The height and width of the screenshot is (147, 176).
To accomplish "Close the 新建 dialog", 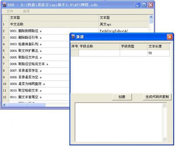I will pos(170,37).
